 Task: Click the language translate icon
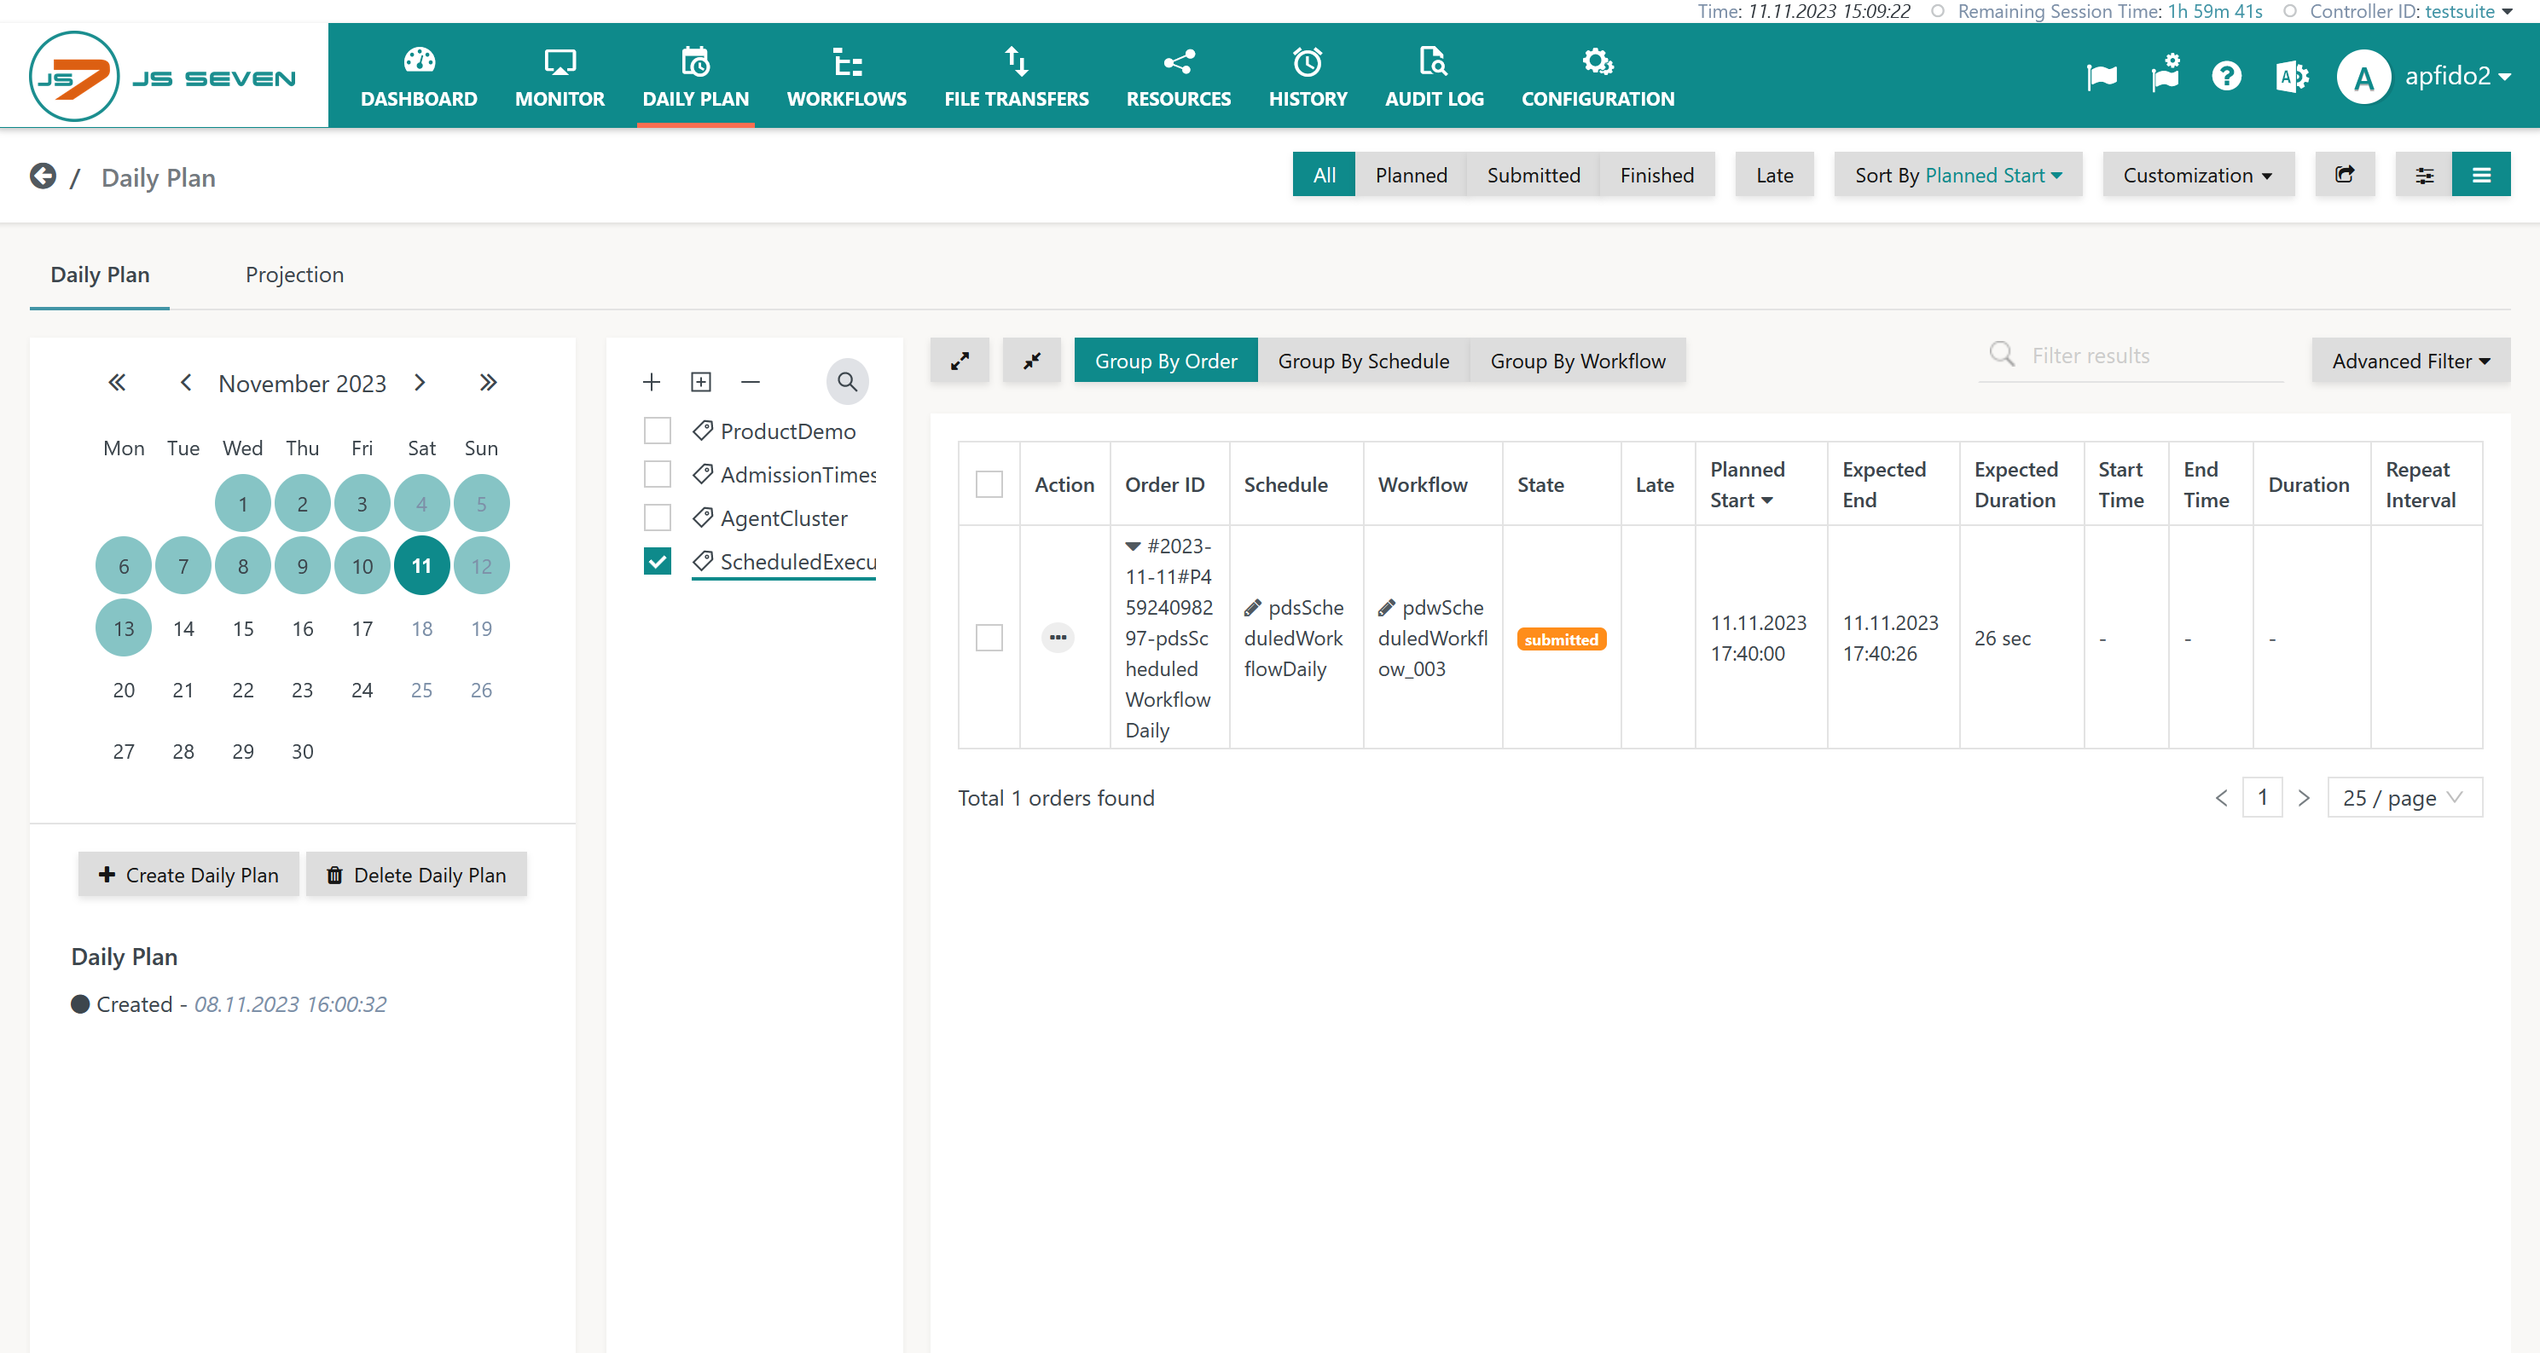pos(2292,76)
